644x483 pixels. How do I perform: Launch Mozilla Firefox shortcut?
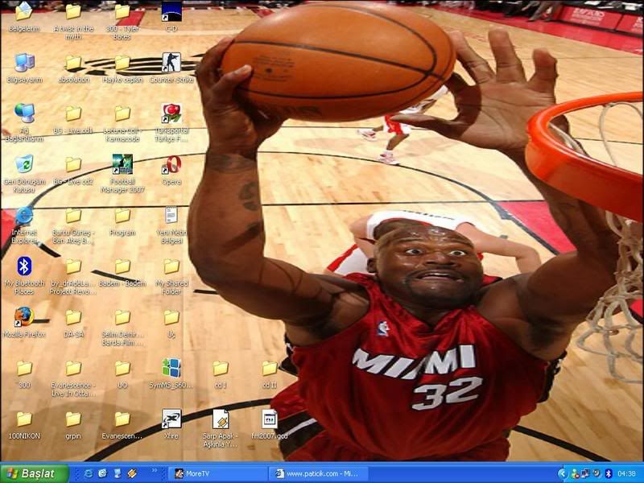[24, 316]
